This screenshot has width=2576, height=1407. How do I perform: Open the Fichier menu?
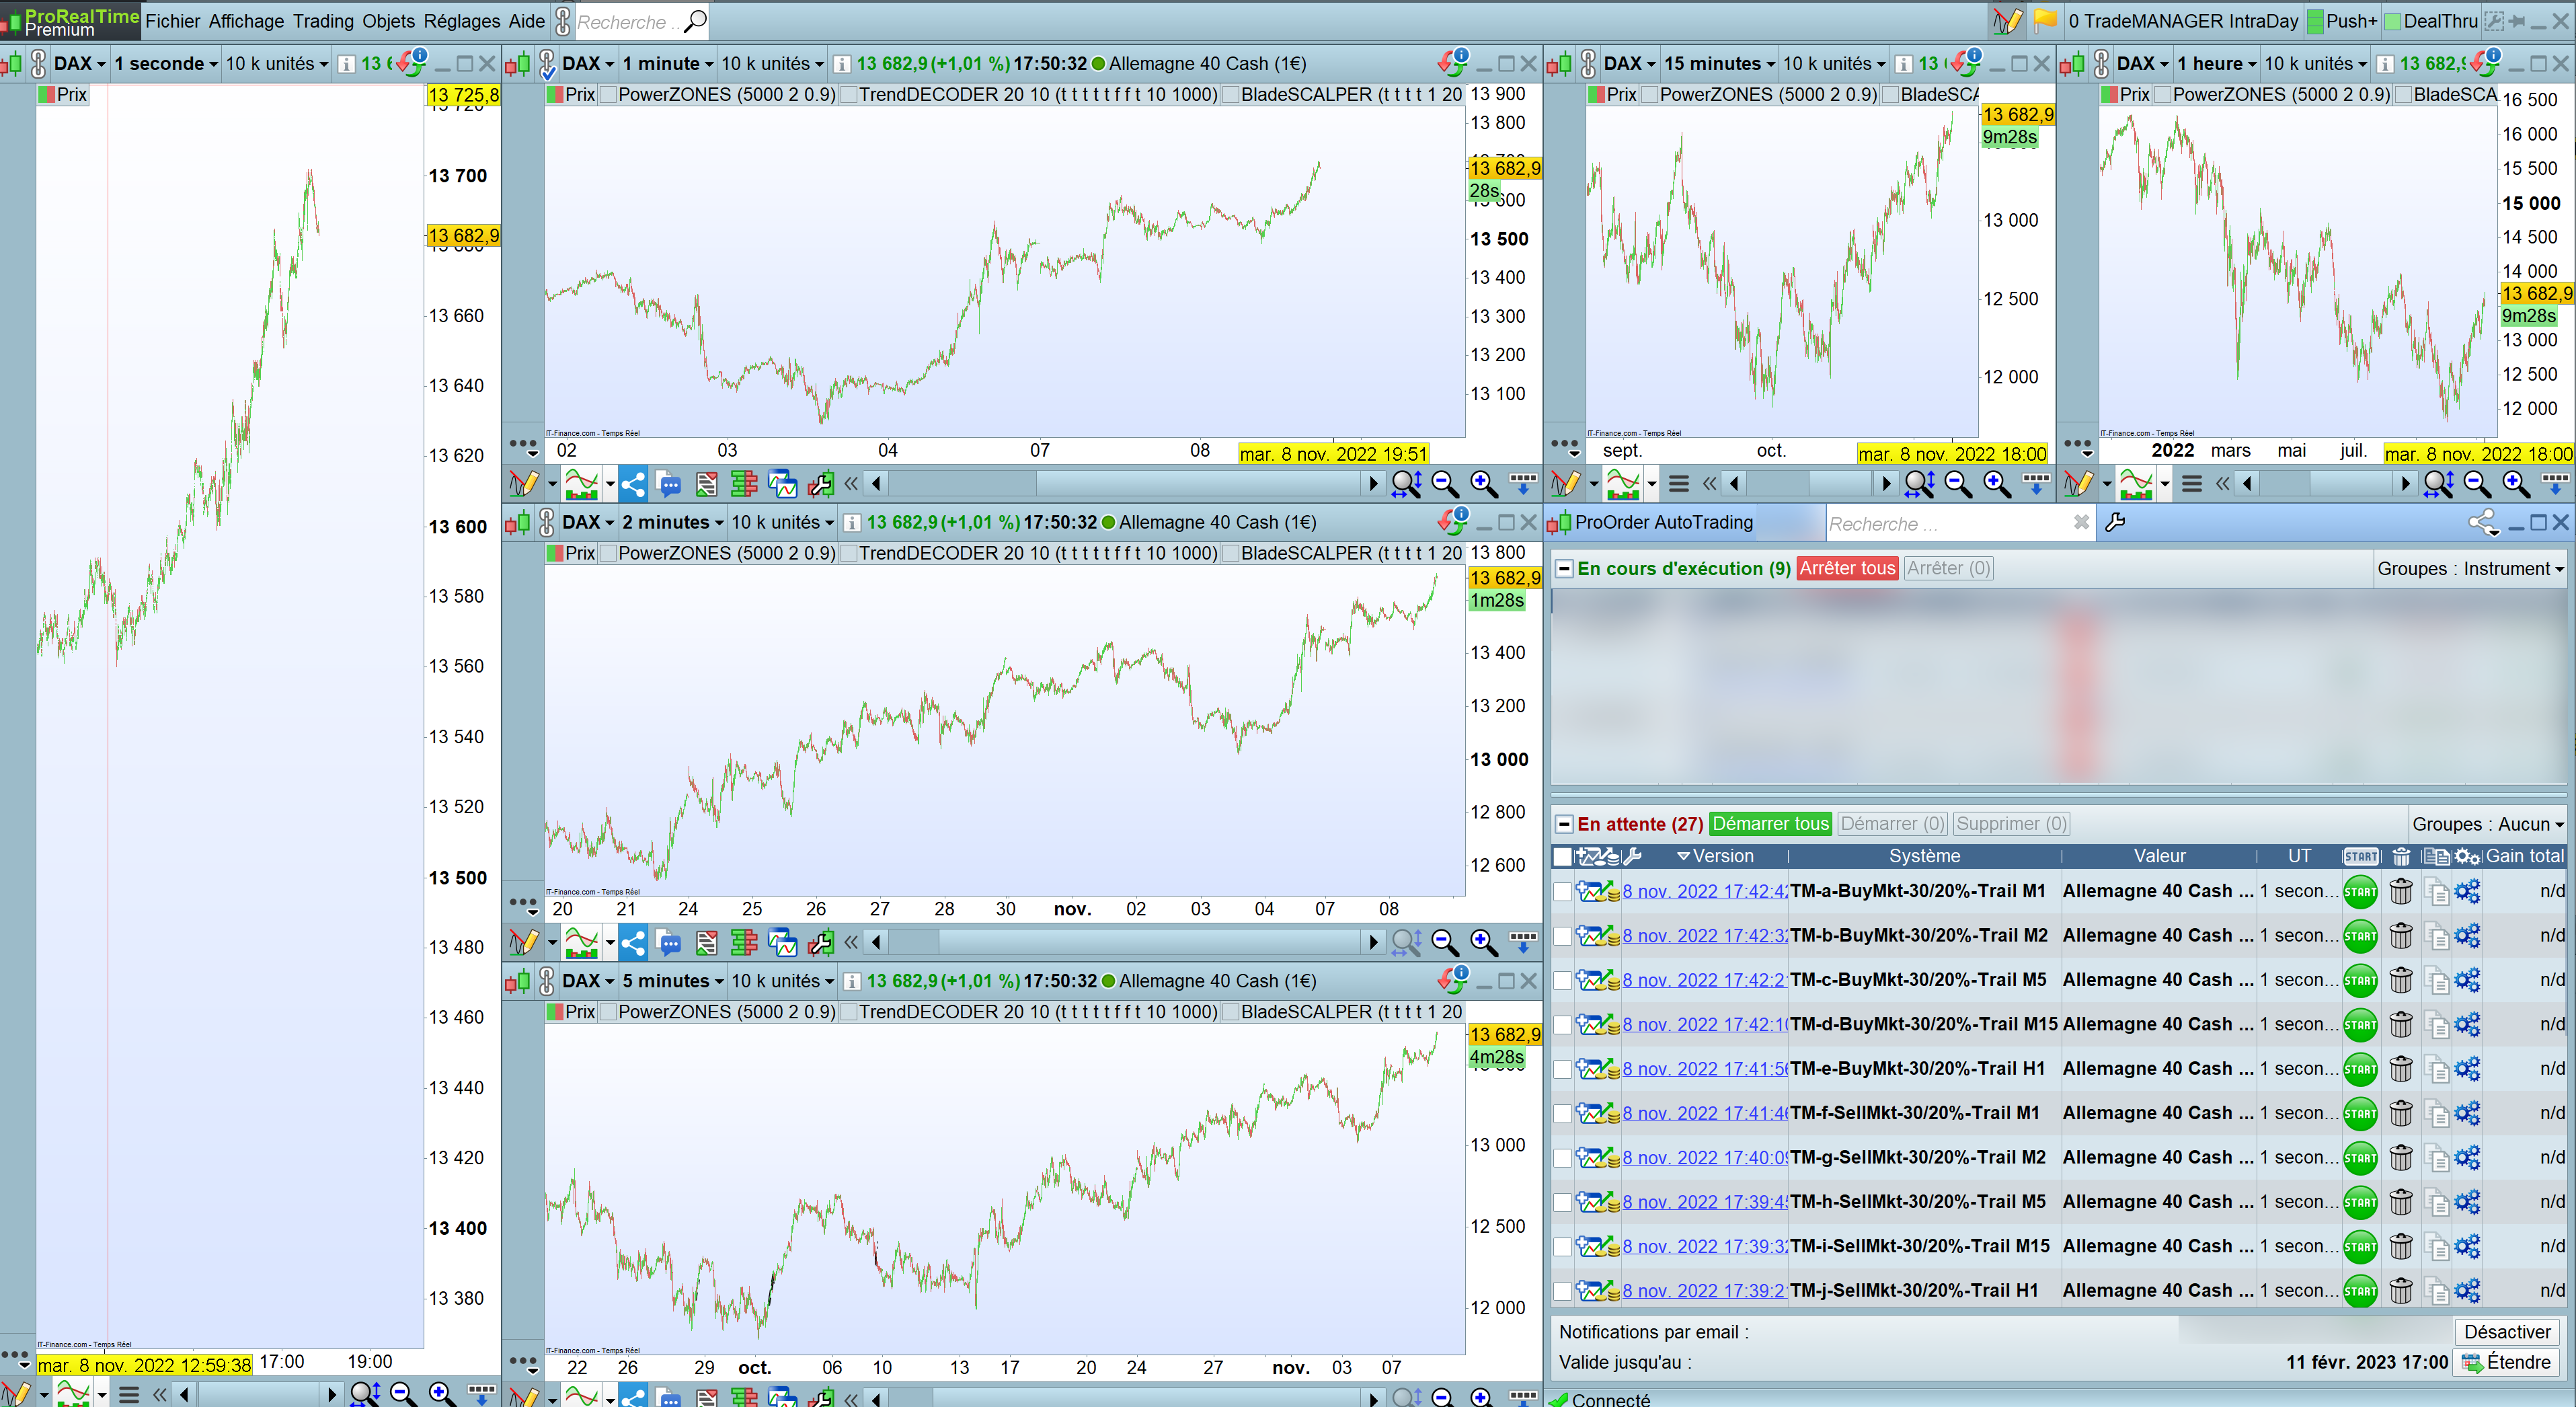[172, 21]
